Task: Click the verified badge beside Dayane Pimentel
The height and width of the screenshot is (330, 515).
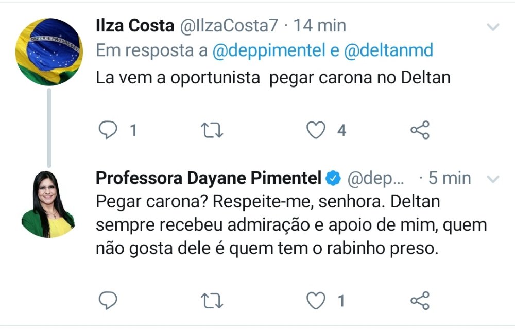Action: point(334,178)
